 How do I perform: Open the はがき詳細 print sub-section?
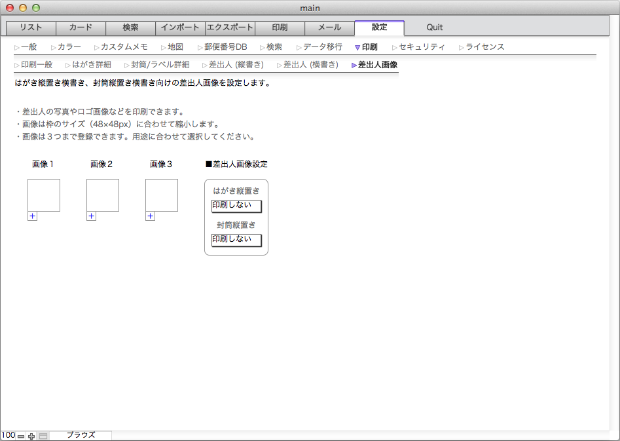pyautogui.click(x=92, y=65)
